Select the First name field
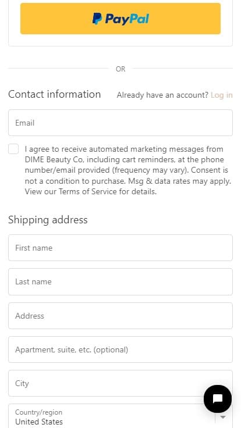The image size is (241, 428). coord(120,248)
